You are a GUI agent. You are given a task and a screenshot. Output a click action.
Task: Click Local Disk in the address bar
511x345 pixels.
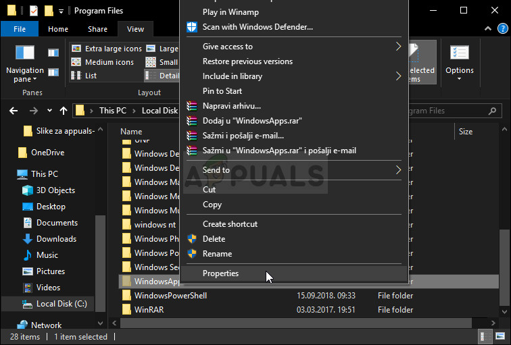pos(160,111)
